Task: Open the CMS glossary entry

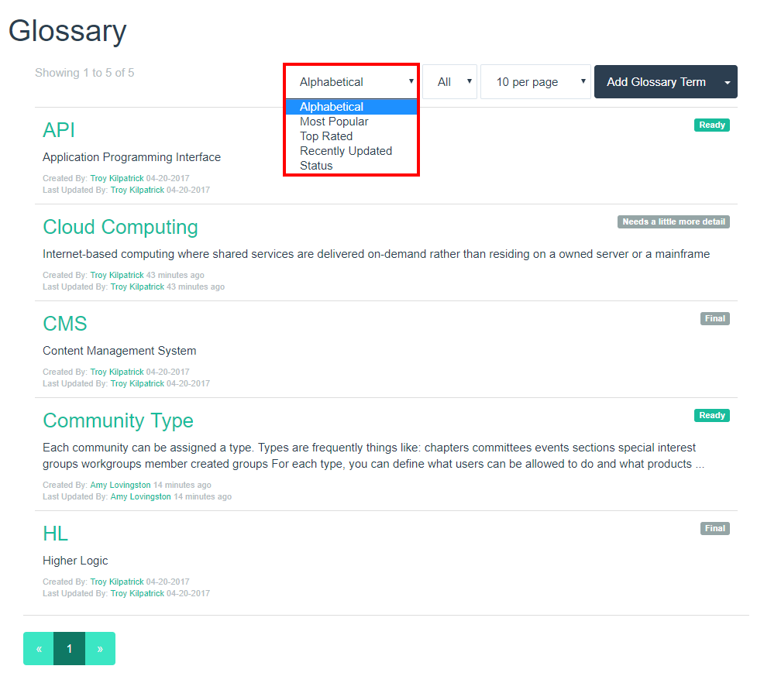Action: pyautogui.click(x=64, y=324)
